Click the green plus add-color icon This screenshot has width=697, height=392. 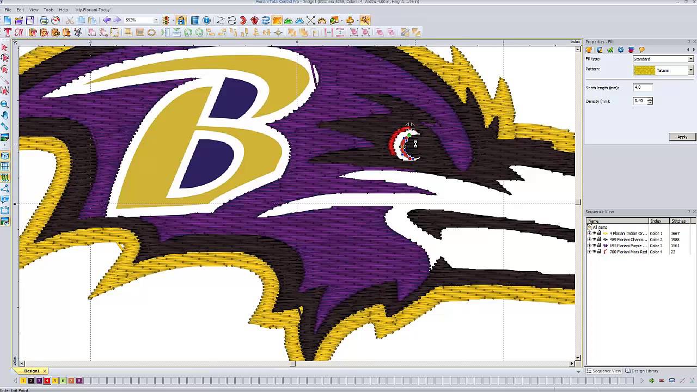pyautogui.click(x=651, y=381)
